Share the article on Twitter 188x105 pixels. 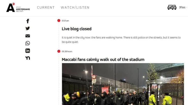[28, 28]
